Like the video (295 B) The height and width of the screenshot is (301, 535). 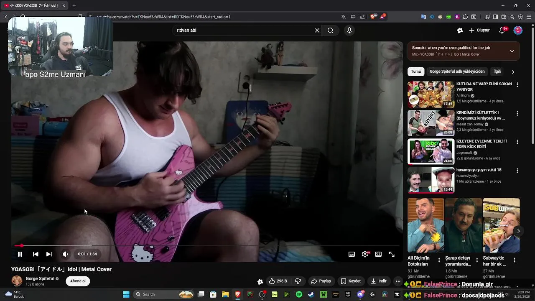pos(278,281)
